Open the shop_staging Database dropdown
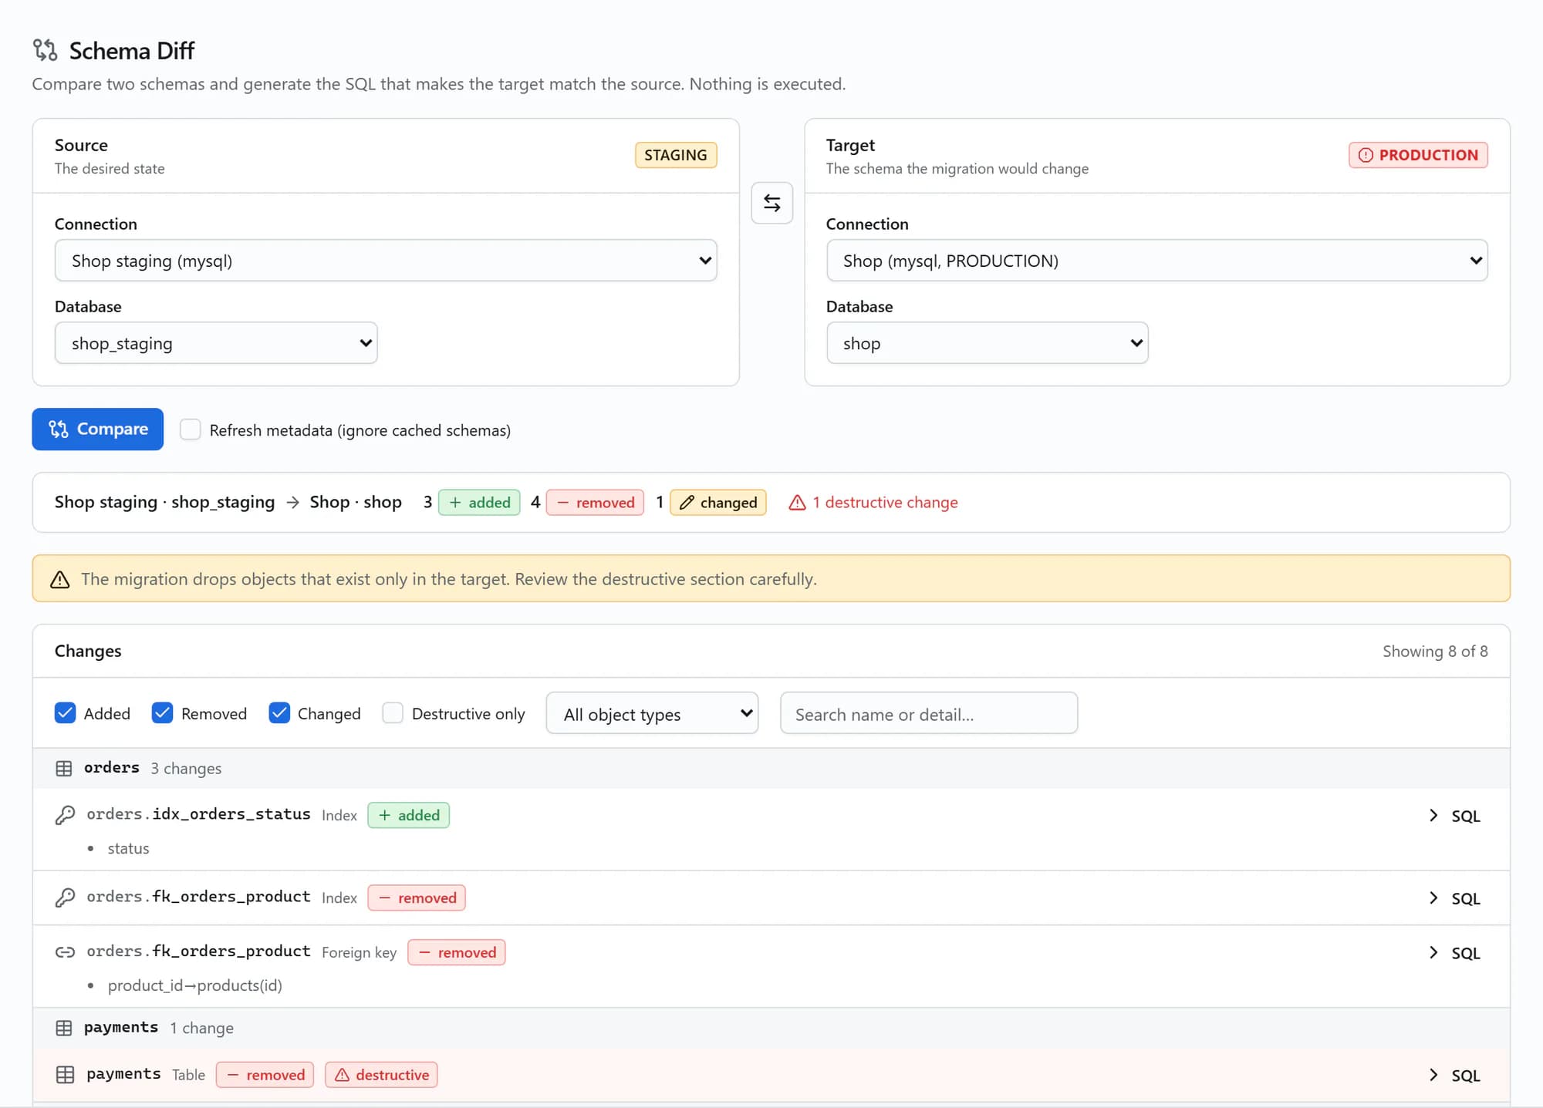Image resolution: width=1543 pixels, height=1108 pixels. point(216,343)
